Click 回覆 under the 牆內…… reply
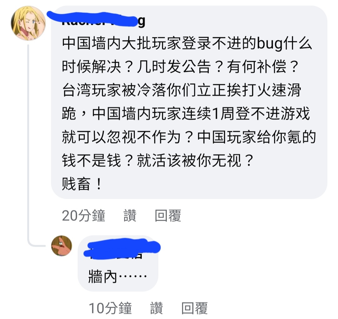338x319 pixels. (x=194, y=308)
